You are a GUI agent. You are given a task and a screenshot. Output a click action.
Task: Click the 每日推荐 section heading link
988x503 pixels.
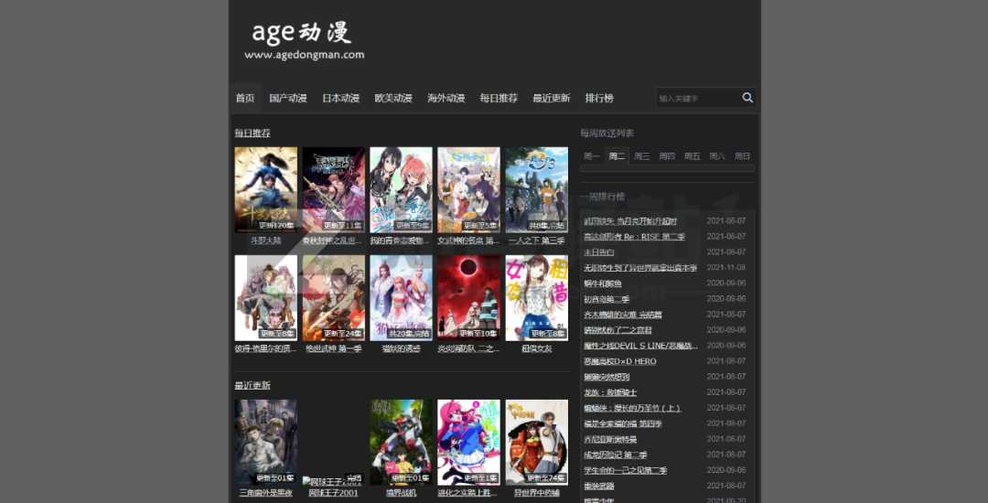coord(252,133)
